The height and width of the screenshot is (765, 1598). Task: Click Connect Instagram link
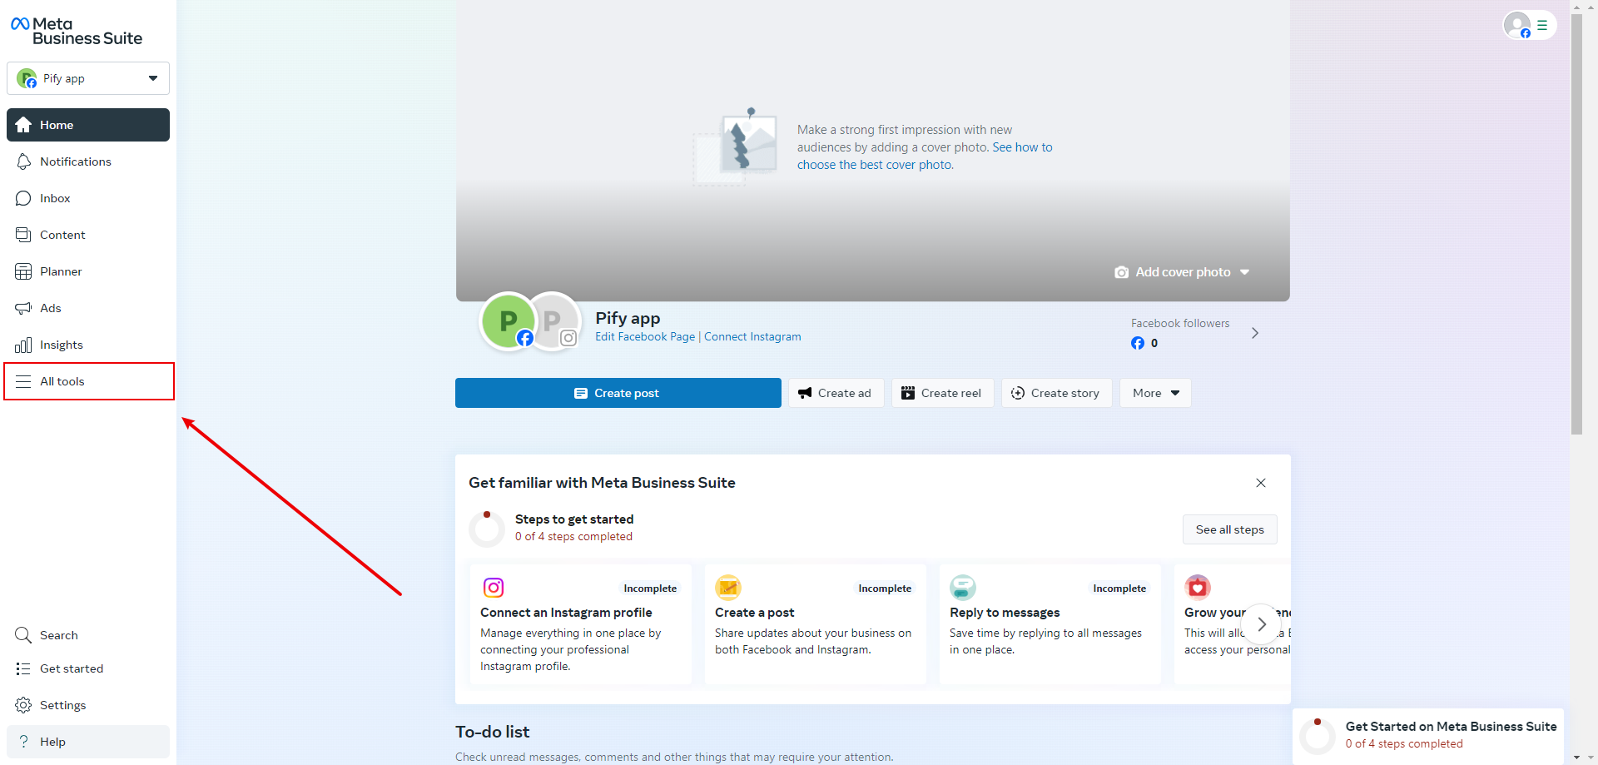click(752, 336)
